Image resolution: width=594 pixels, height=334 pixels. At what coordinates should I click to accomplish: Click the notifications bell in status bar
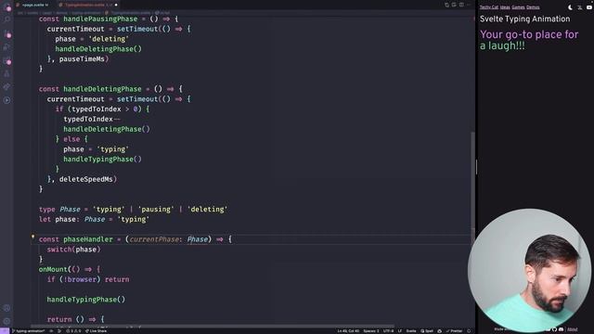pyautogui.click(x=469, y=331)
